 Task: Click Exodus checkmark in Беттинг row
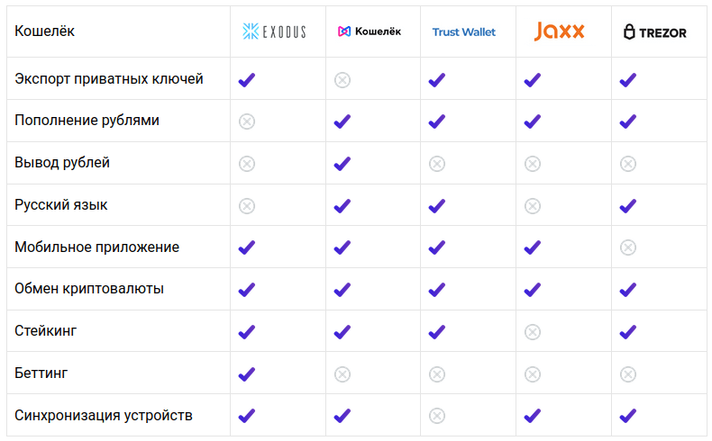point(247,373)
